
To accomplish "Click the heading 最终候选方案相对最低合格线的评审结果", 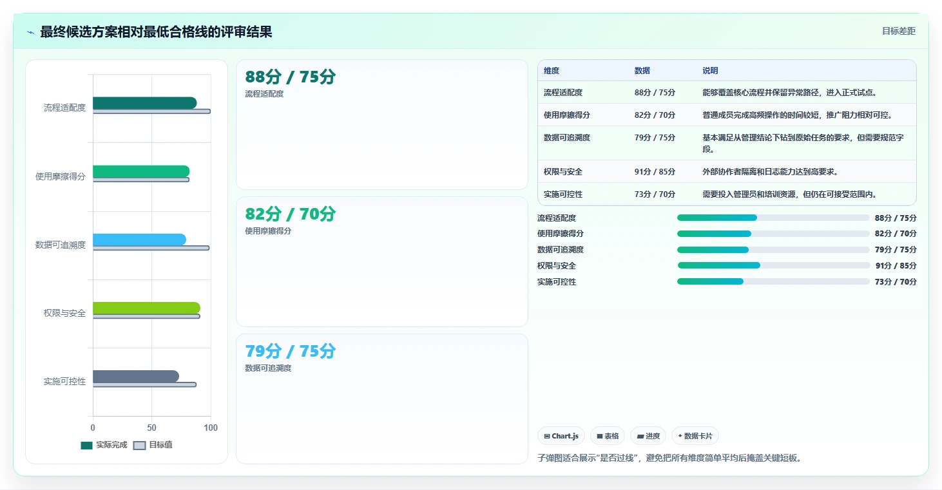I will pos(156,32).
